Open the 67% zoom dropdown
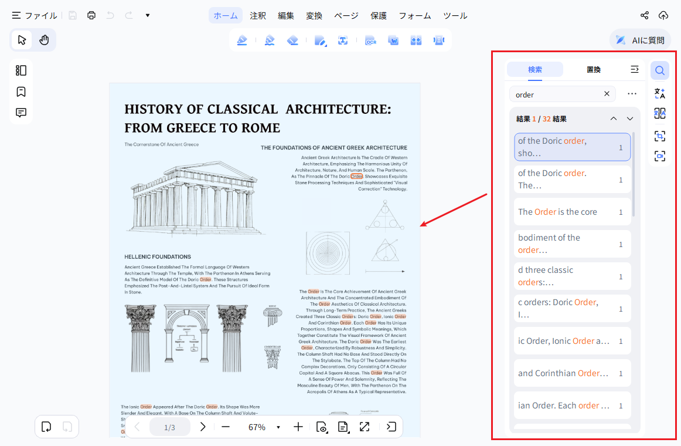681x446 pixels. pos(278,427)
